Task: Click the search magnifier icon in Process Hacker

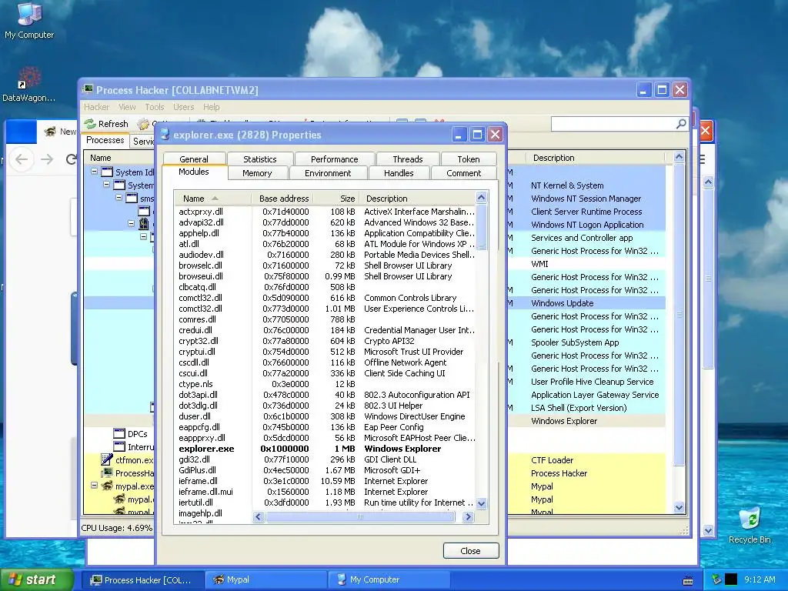Action: coord(681,124)
